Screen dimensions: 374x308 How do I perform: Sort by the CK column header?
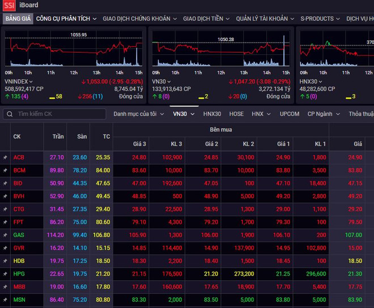17,137
